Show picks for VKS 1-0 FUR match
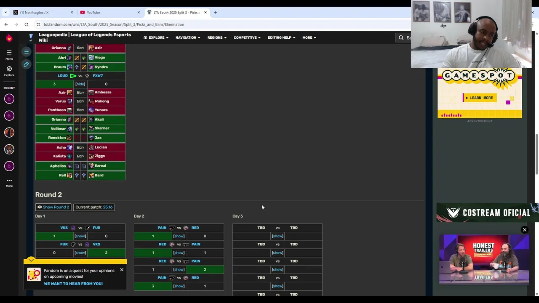Screen dimensions: 539x303 [x=80, y=236]
